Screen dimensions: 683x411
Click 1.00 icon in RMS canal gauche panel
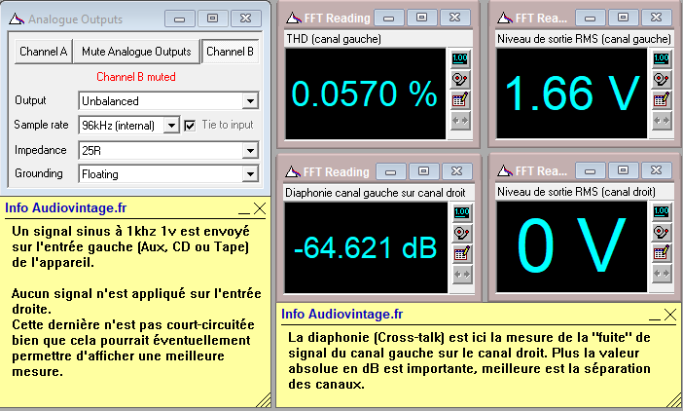click(x=661, y=58)
